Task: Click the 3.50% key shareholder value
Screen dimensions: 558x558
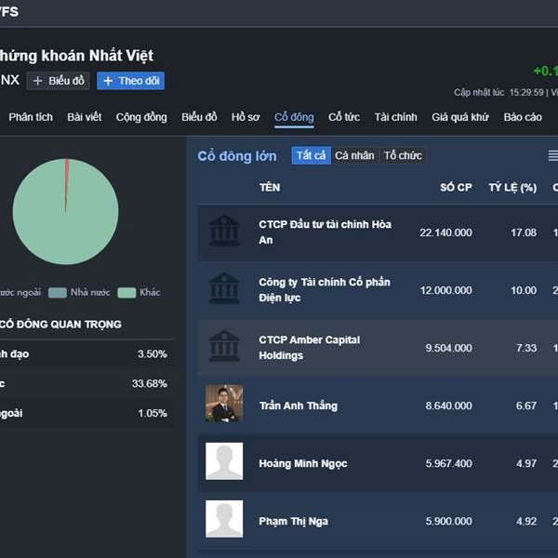Action: click(x=153, y=354)
